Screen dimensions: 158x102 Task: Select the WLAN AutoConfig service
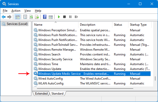point(51,83)
